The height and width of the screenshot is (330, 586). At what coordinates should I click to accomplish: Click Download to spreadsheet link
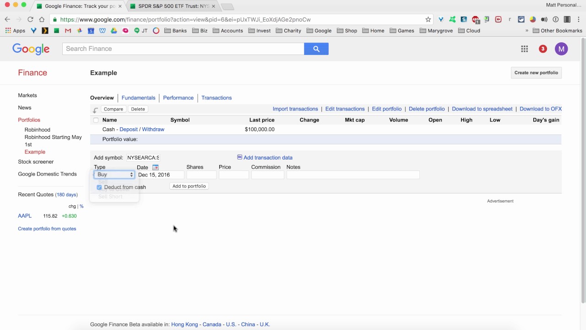point(482,109)
